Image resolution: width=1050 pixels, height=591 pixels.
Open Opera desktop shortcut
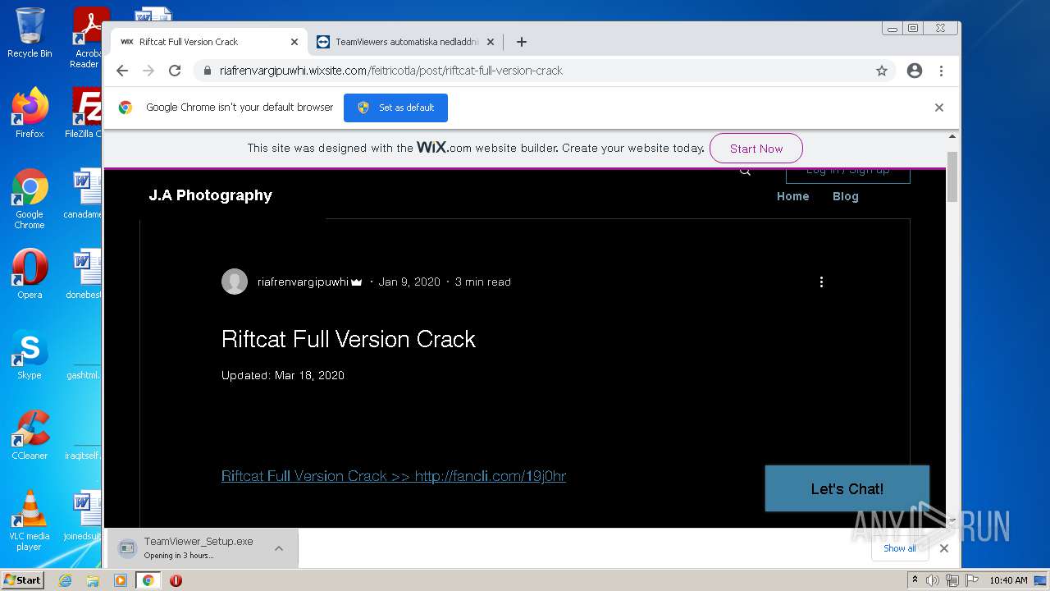30,273
